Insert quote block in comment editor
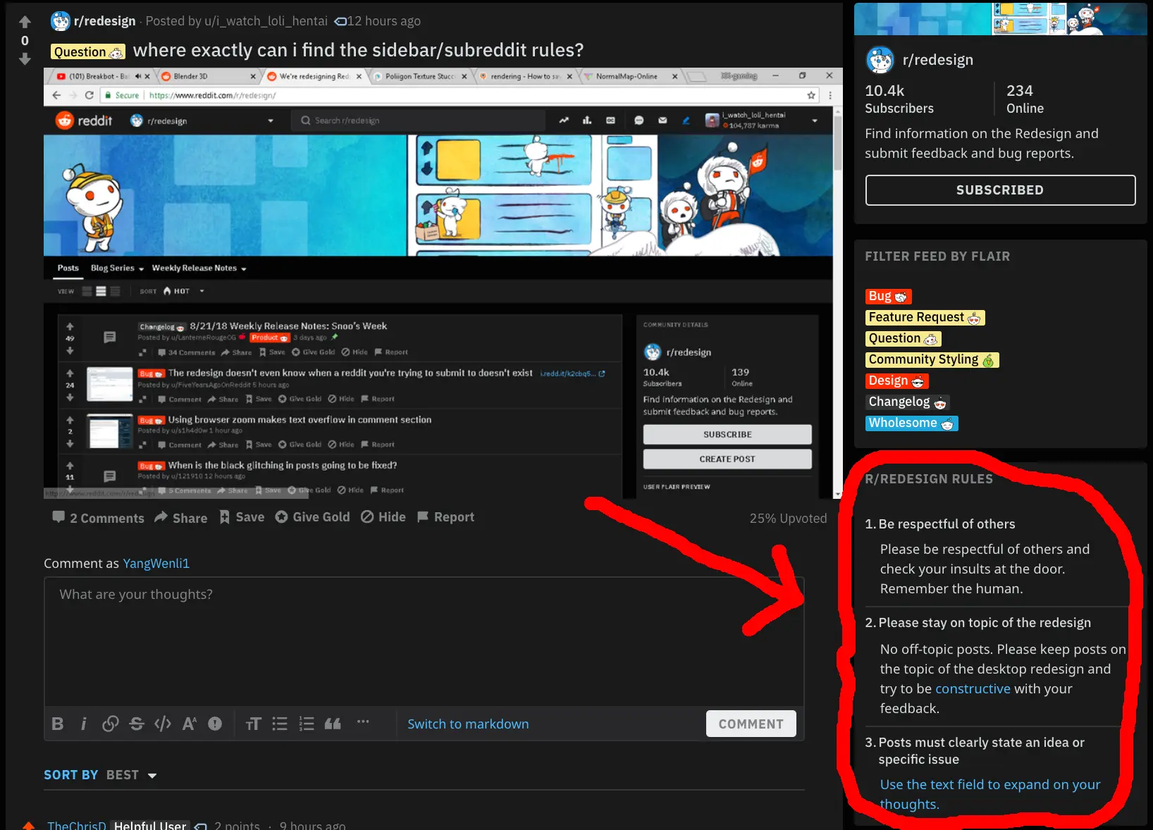The height and width of the screenshot is (830, 1153). 333,724
